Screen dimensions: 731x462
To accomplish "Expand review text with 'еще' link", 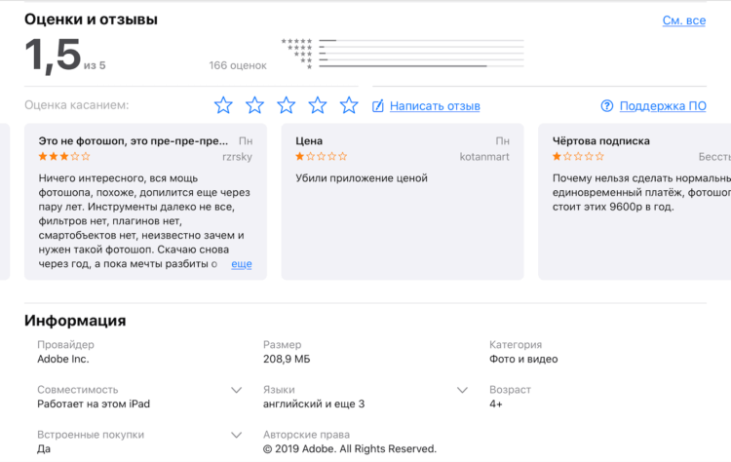I will (242, 264).
